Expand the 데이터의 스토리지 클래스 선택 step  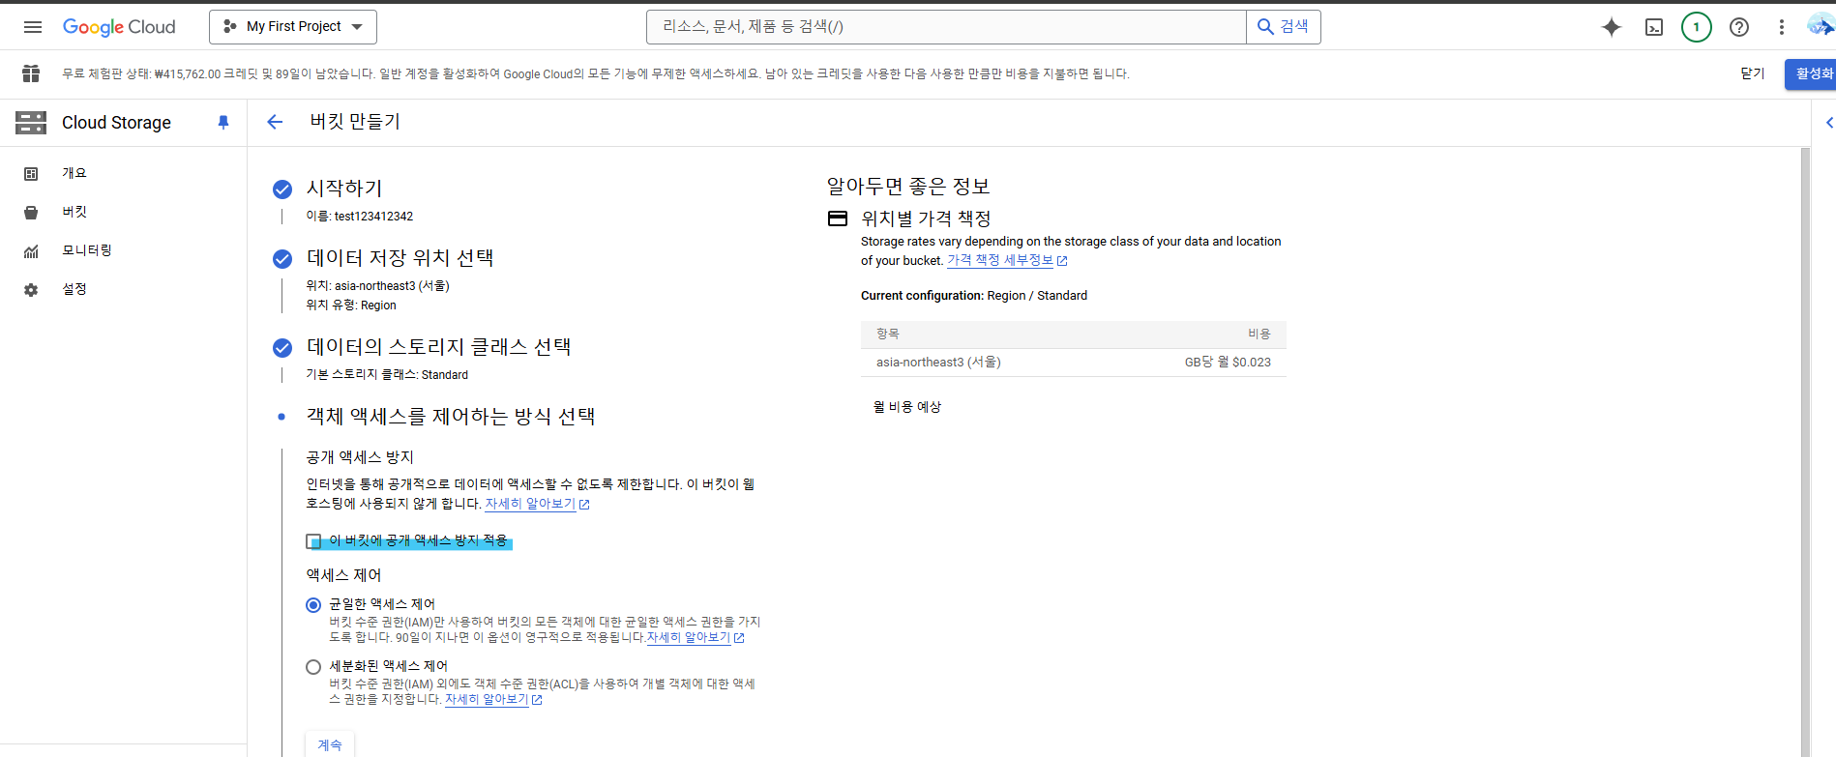[438, 347]
